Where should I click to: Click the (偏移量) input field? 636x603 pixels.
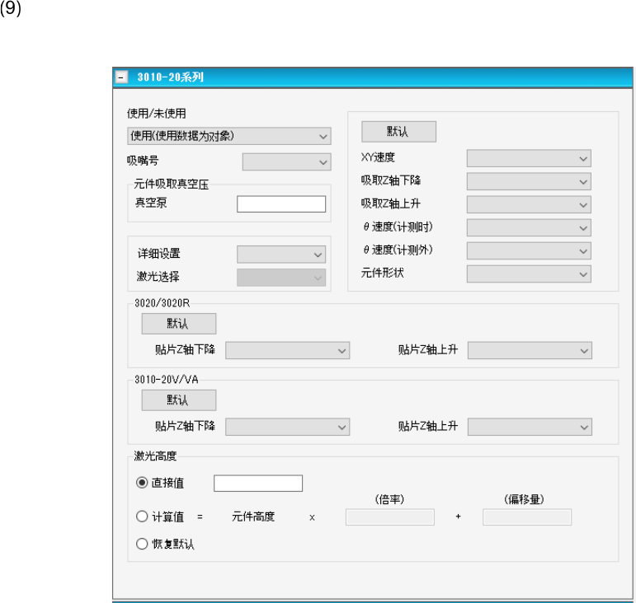527,517
